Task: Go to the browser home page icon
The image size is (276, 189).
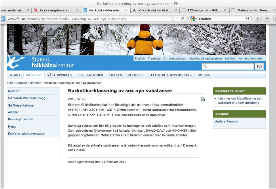Action: 267,19
